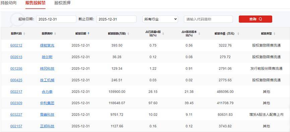The width and height of the screenshot is (290, 132).
Task: Click the 9.11 total share percentage
Action: tap(189, 115)
